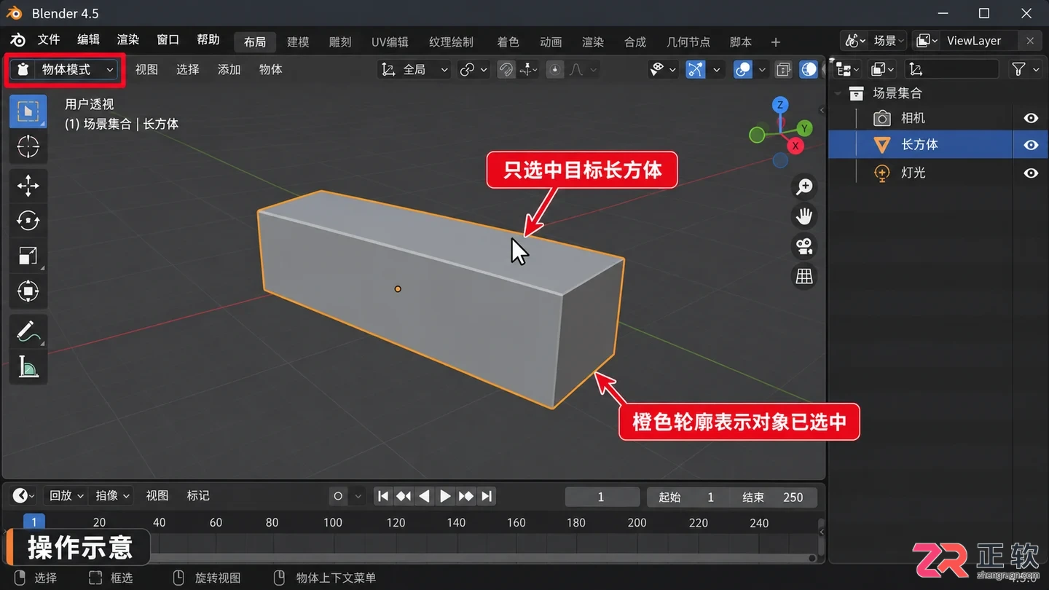
Task: Select the Scale tool
Action: click(x=28, y=256)
